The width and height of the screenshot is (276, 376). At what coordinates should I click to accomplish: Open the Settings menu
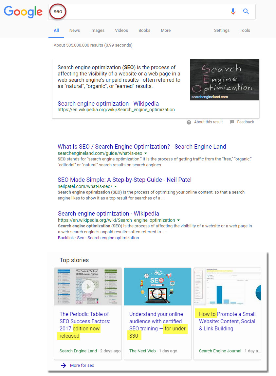222,31
